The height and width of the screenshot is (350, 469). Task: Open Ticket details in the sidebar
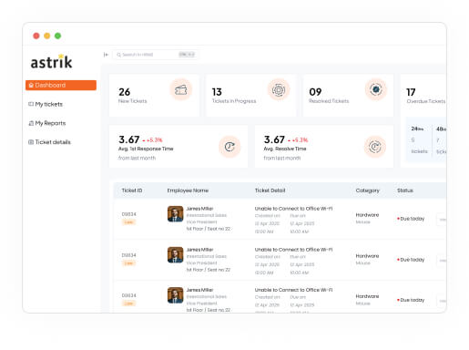pyautogui.click(x=49, y=142)
